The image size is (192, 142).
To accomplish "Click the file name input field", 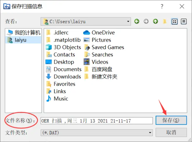I will [97, 121].
